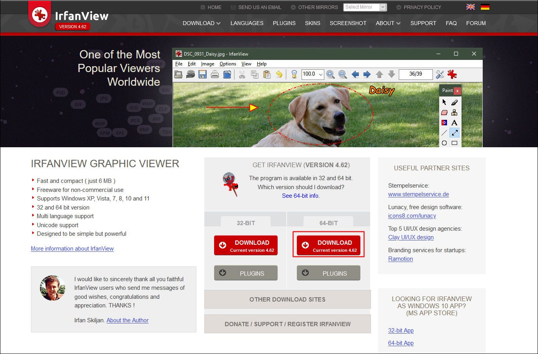Open the 100.0 zoom level combo box
Viewport: 538px width, 354px height.
pos(313,74)
